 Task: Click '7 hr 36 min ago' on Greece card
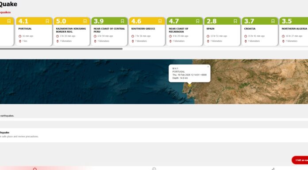(x=143, y=36)
